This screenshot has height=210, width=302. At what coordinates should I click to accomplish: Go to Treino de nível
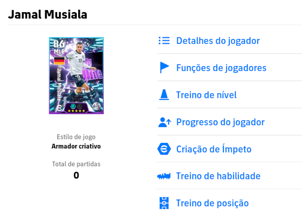pyautogui.click(x=206, y=95)
